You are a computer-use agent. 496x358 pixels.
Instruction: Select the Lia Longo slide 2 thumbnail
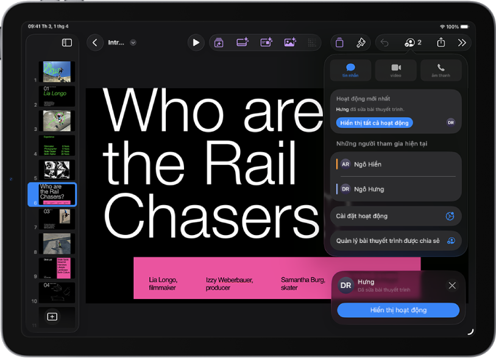coord(57,96)
